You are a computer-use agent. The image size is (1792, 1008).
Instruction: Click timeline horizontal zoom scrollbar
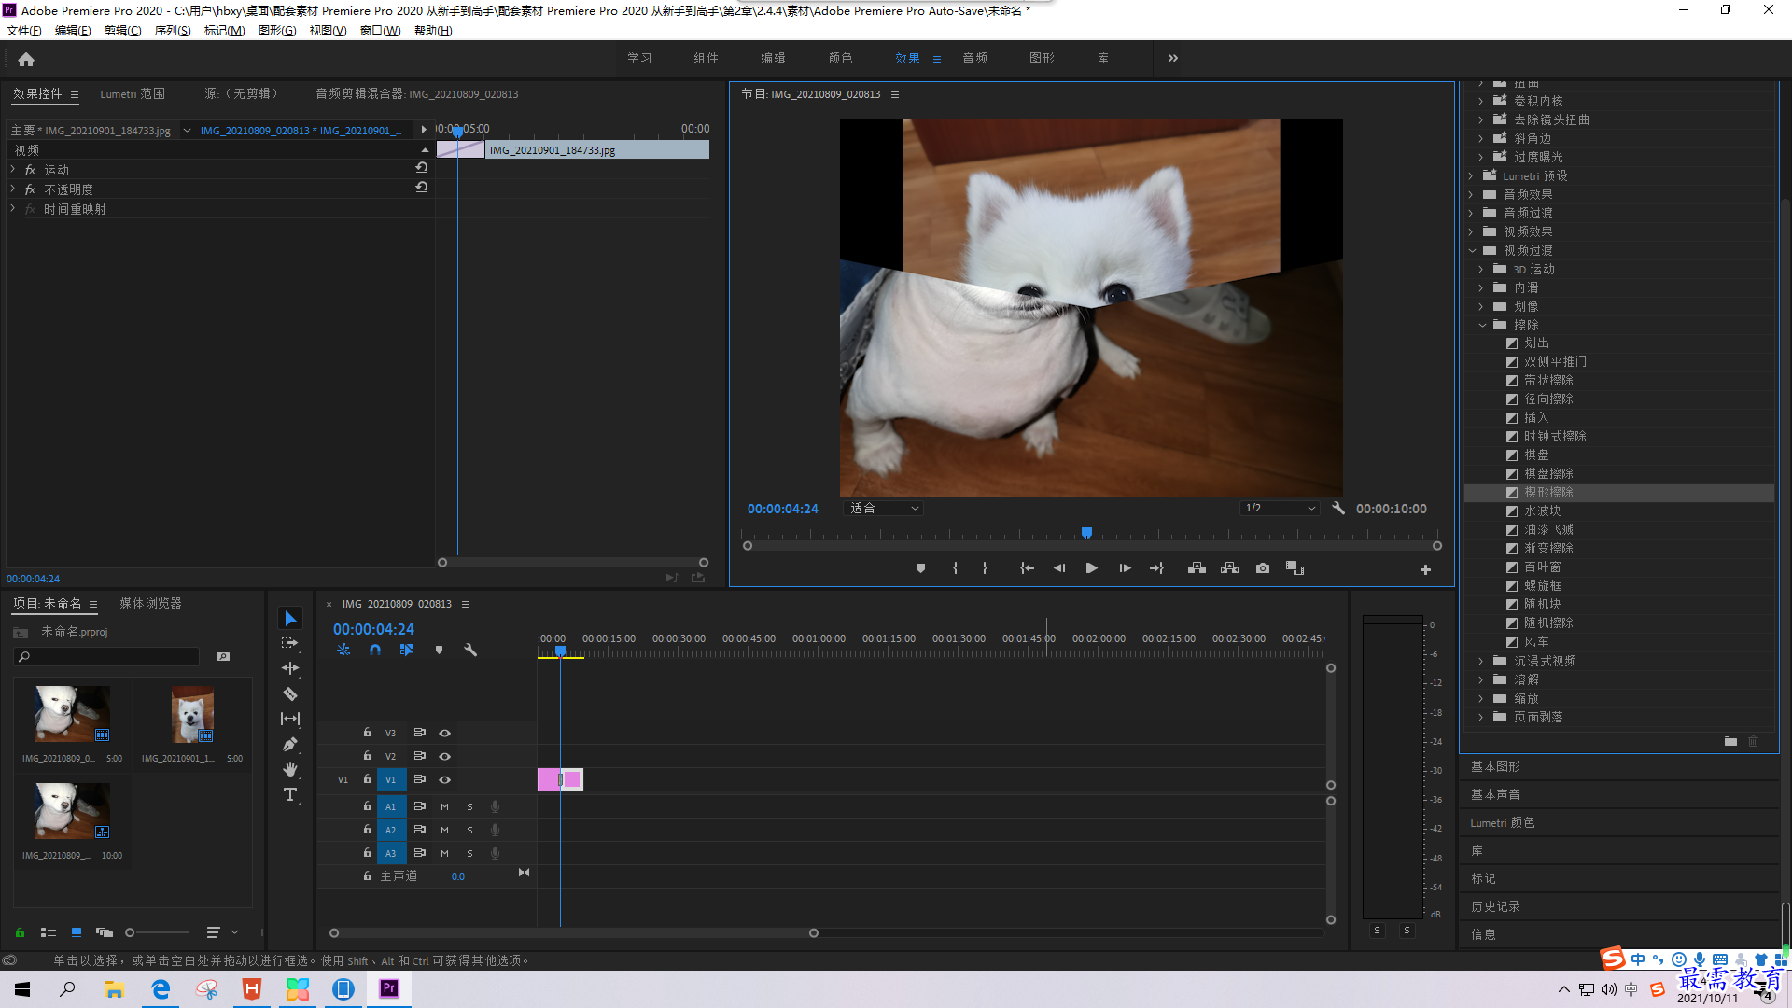(574, 933)
